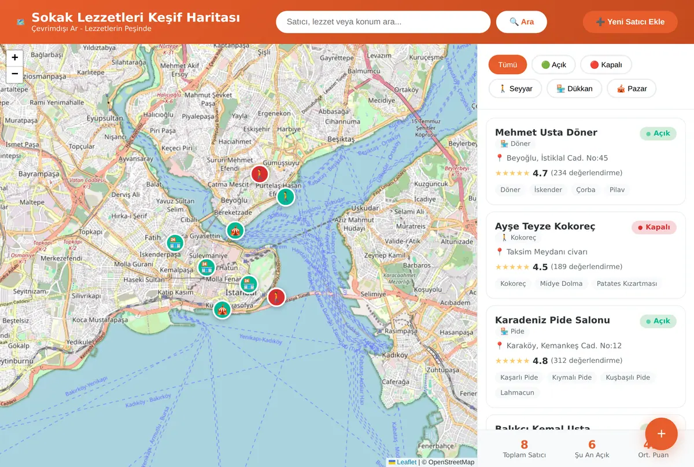Zoom out on the map
Viewport: 694px width, 467px height.
(14, 75)
